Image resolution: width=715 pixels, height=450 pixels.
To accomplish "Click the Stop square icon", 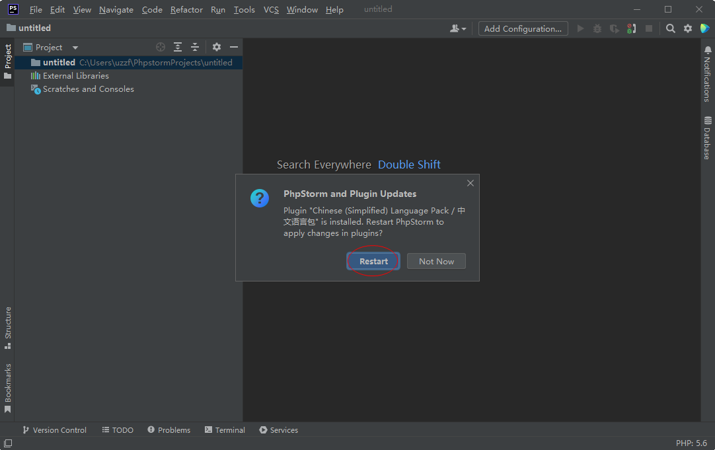I will click(x=649, y=28).
